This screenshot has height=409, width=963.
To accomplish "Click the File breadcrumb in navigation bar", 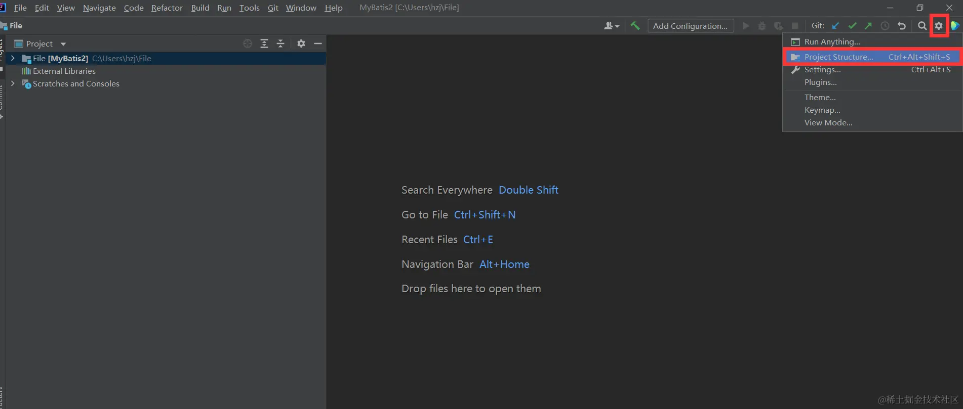I will click(x=16, y=26).
